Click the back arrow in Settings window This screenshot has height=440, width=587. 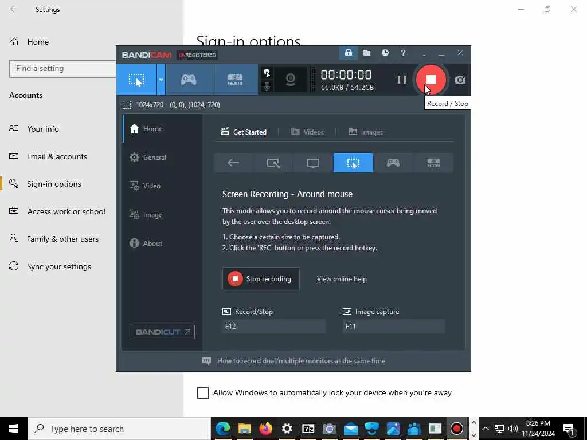click(14, 9)
